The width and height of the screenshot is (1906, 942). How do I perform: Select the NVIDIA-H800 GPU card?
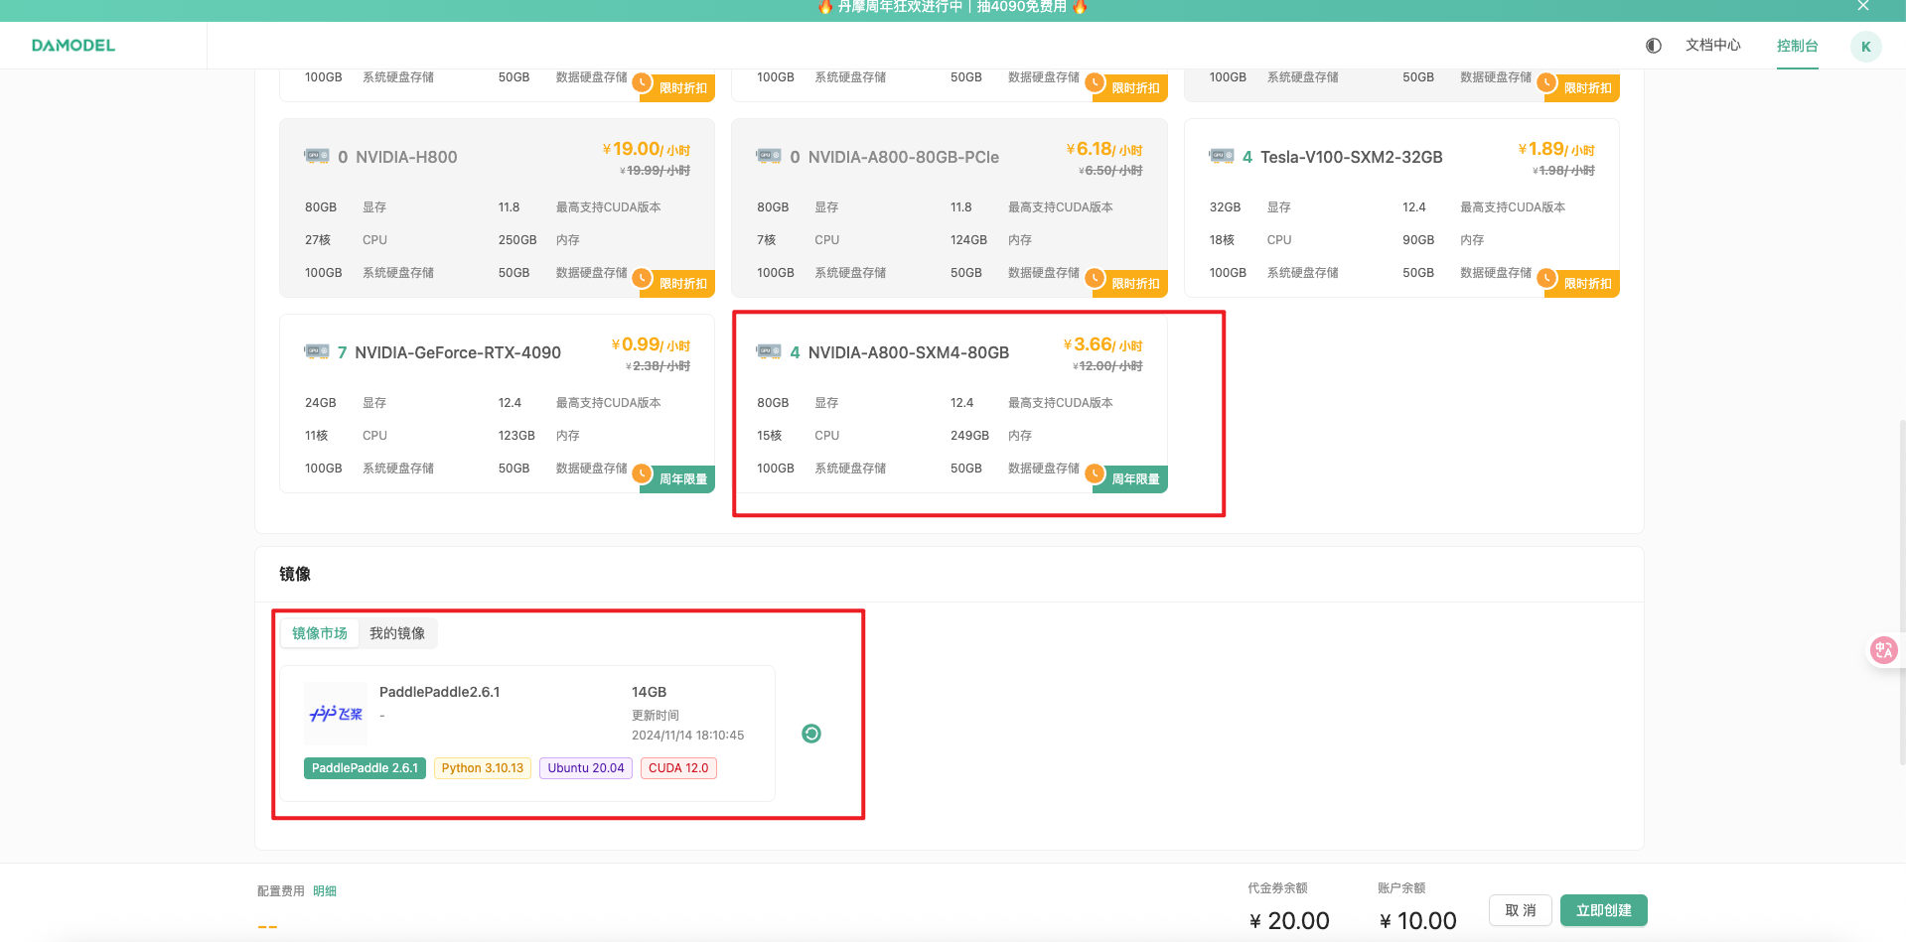[497, 208]
